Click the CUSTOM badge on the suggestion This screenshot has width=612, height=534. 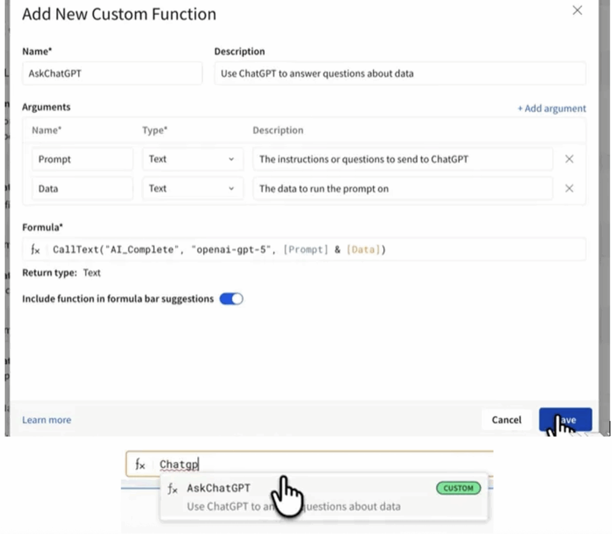pyautogui.click(x=458, y=489)
